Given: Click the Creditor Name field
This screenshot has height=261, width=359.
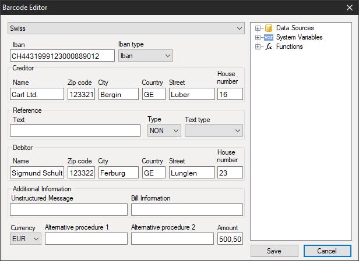Looking at the screenshot, I should (x=37, y=94).
